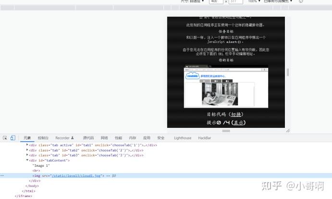Open the throttling mode dropdown
This screenshot has height=199, width=332.
278,1
